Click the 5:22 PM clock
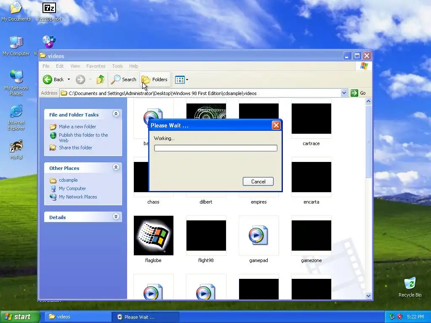Viewport: 431px width, 323px height. click(x=415, y=317)
